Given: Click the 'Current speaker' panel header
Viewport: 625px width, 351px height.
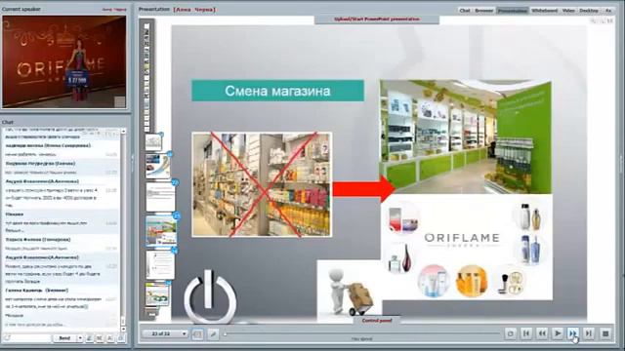Looking at the screenshot, I should [21, 9].
